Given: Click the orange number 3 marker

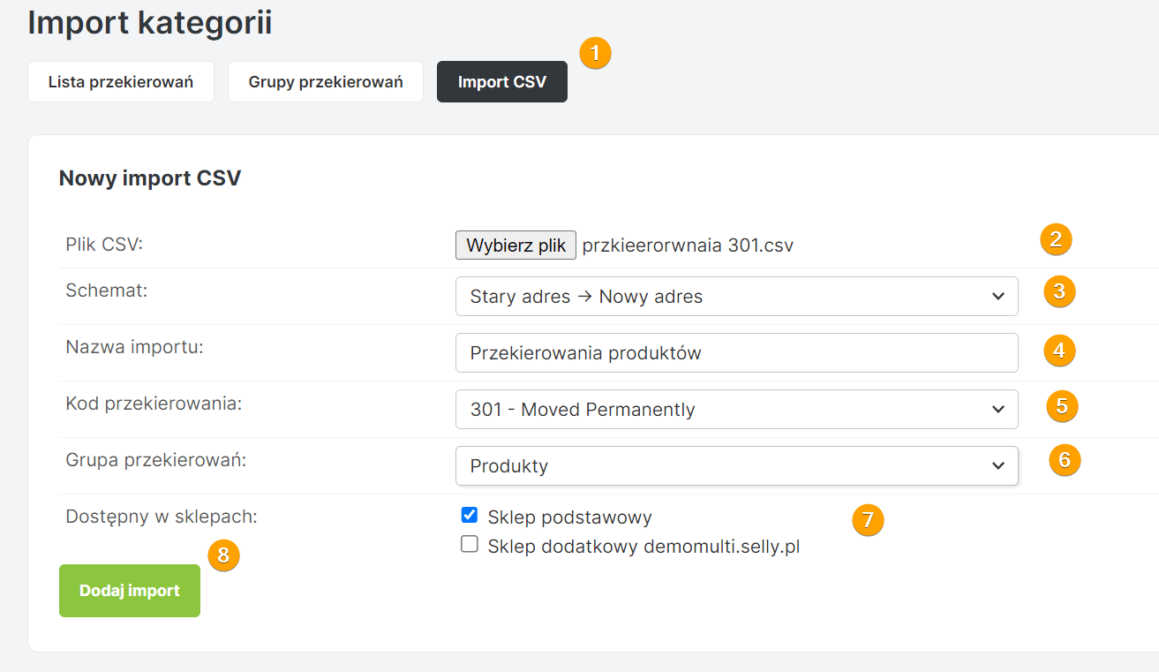Looking at the screenshot, I should coord(1059,291).
